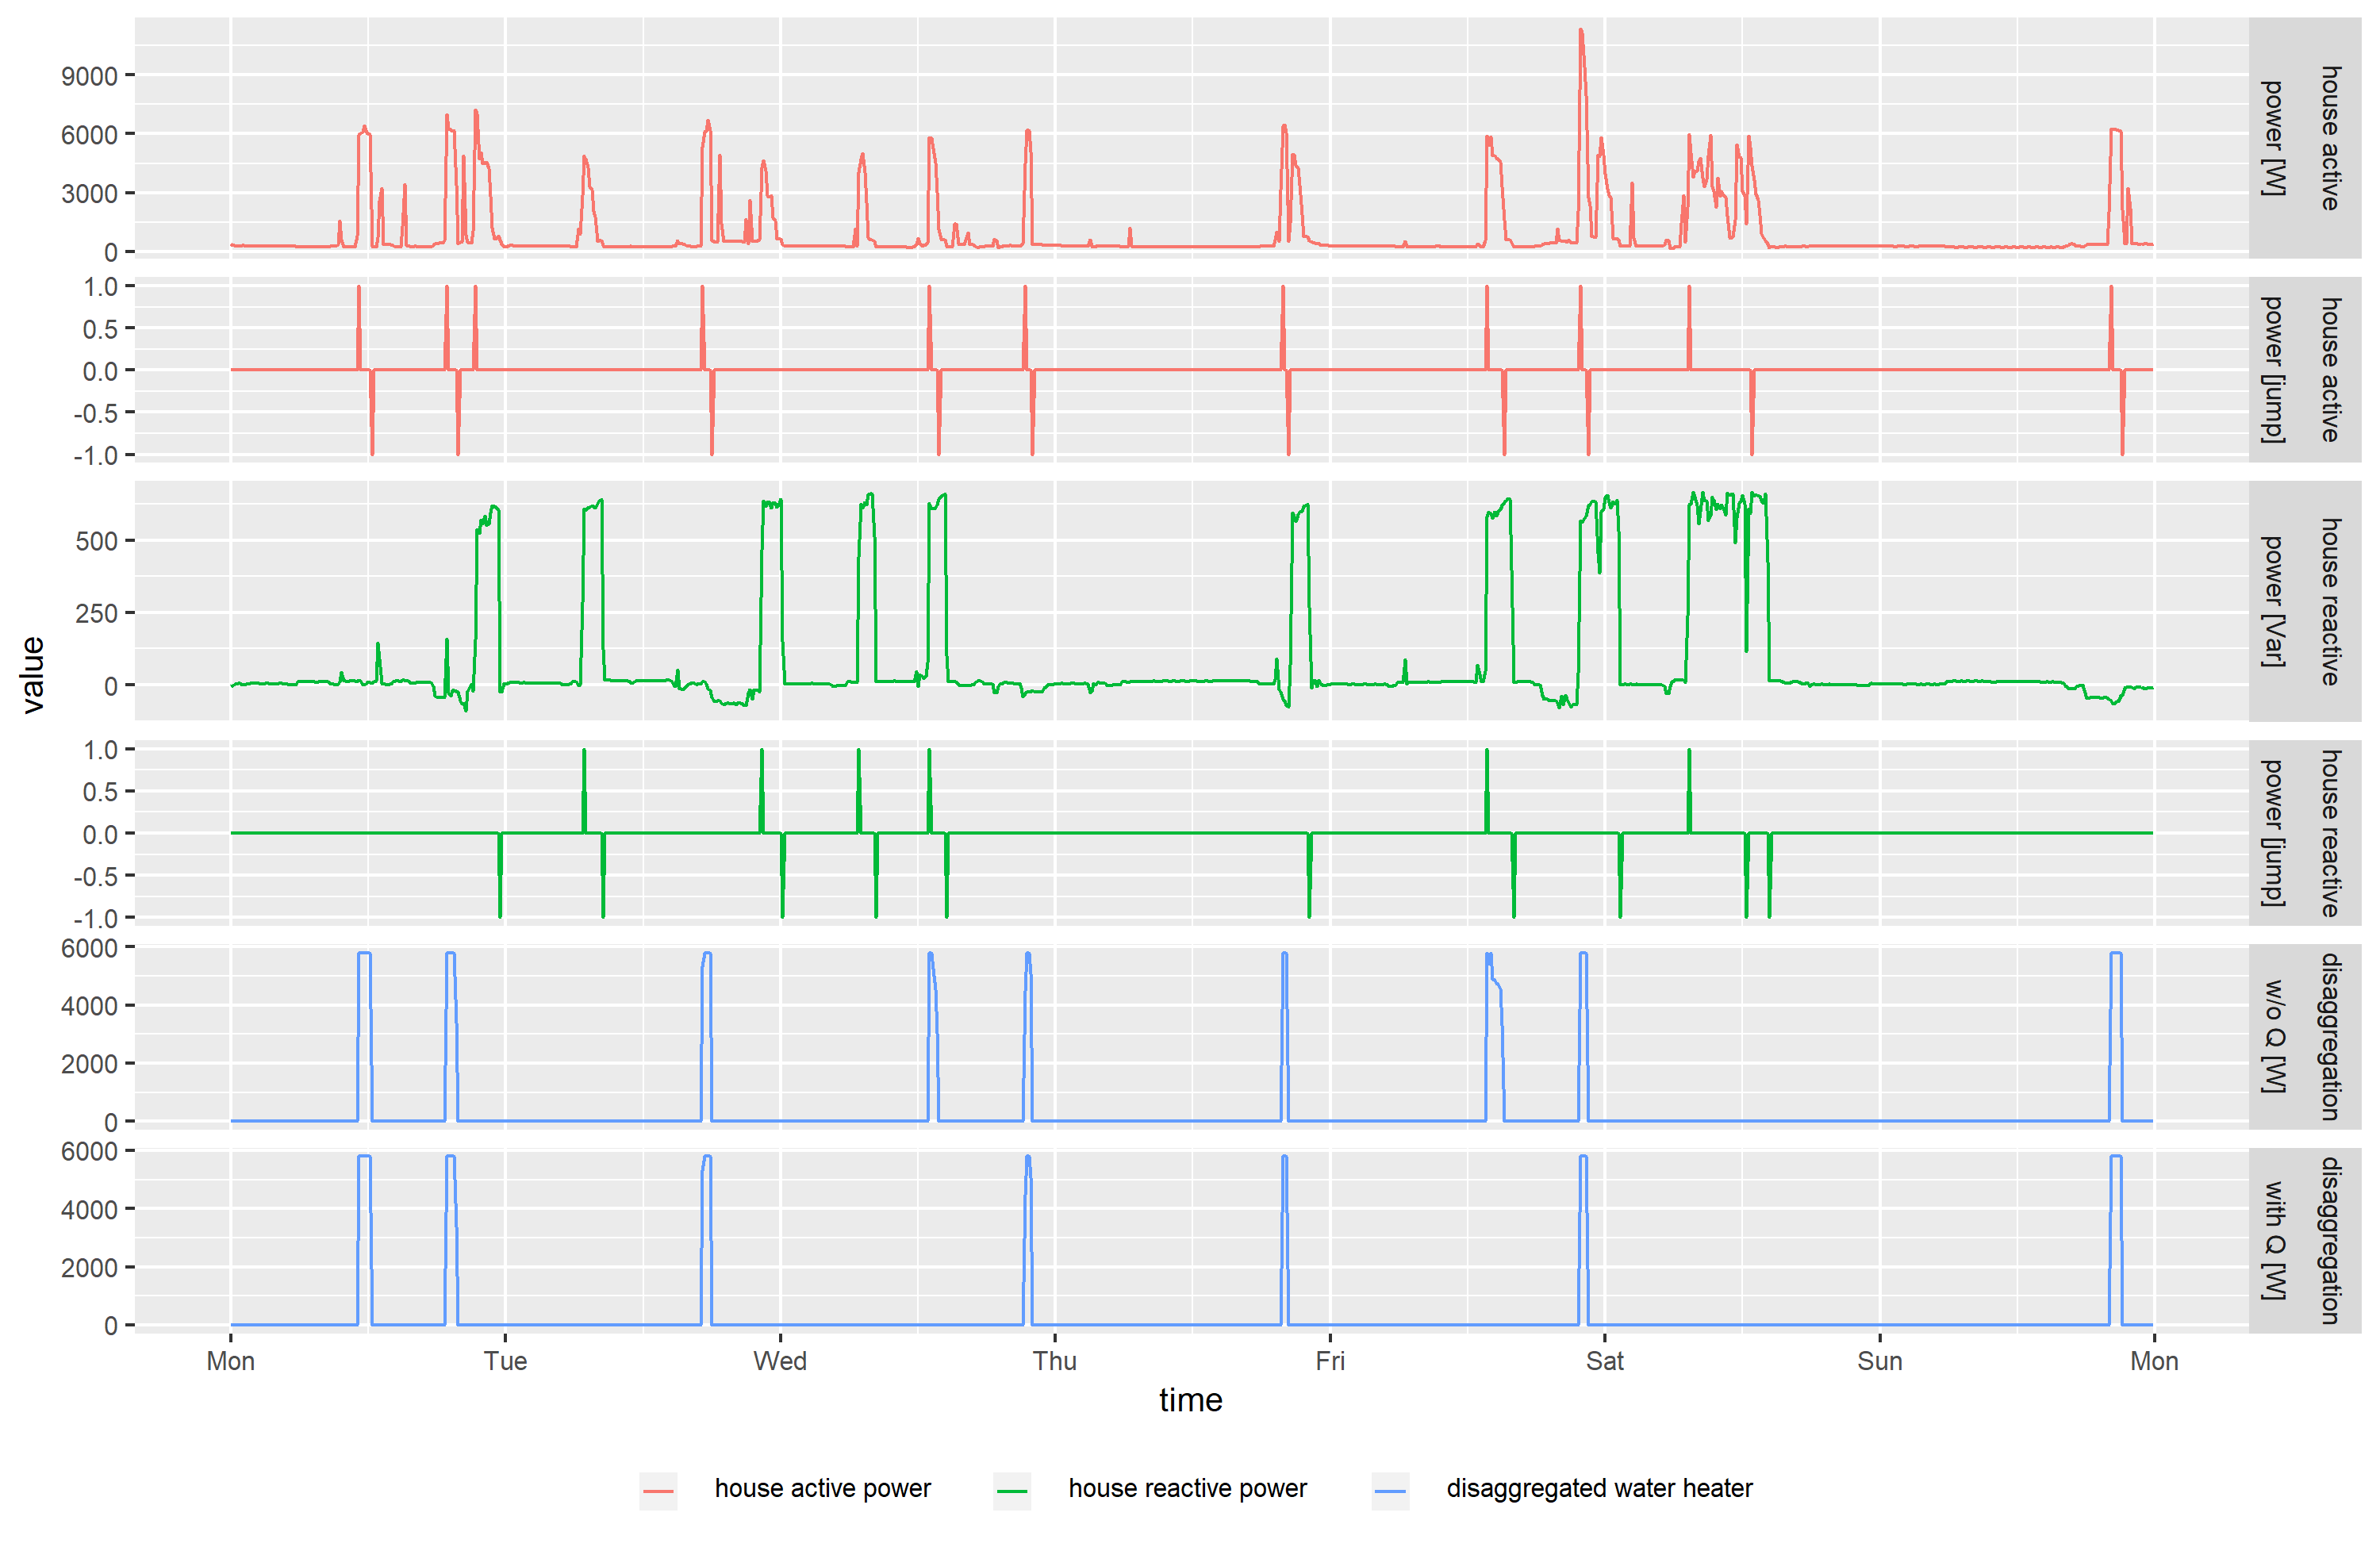2380x1547 pixels.
Task: Click the green house reactive power legend swatch
Action: [x=1012, y=1490]
